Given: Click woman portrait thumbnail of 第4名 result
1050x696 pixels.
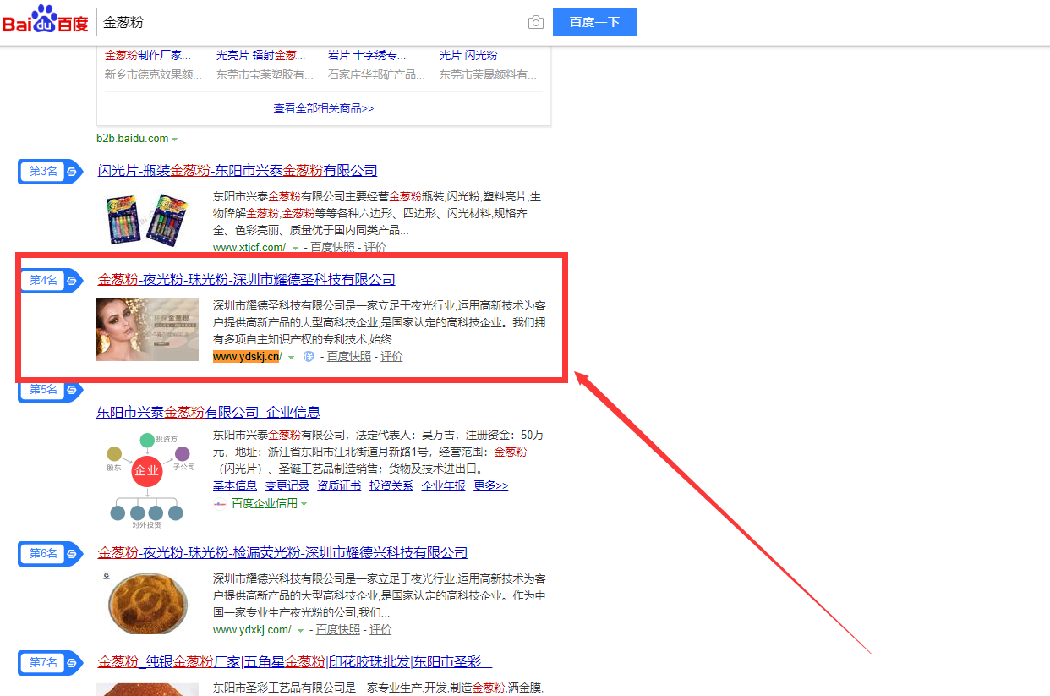Looking at the screenshot, I should [147, 329].
